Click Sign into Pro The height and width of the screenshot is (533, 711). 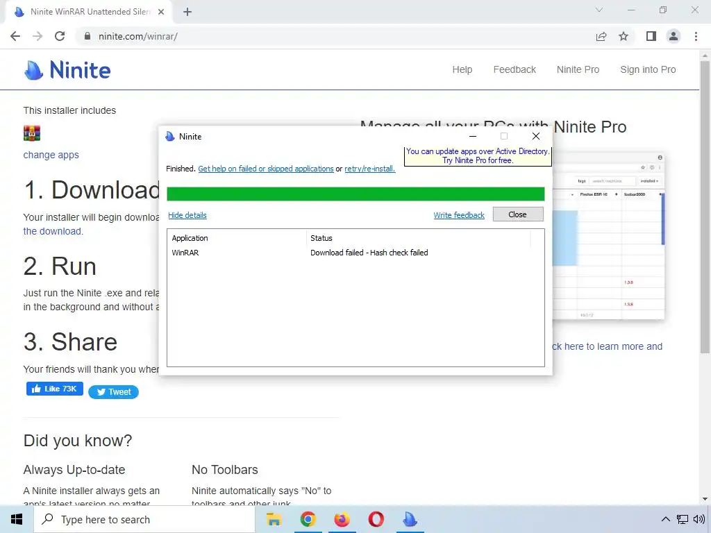tap(648, 70)
